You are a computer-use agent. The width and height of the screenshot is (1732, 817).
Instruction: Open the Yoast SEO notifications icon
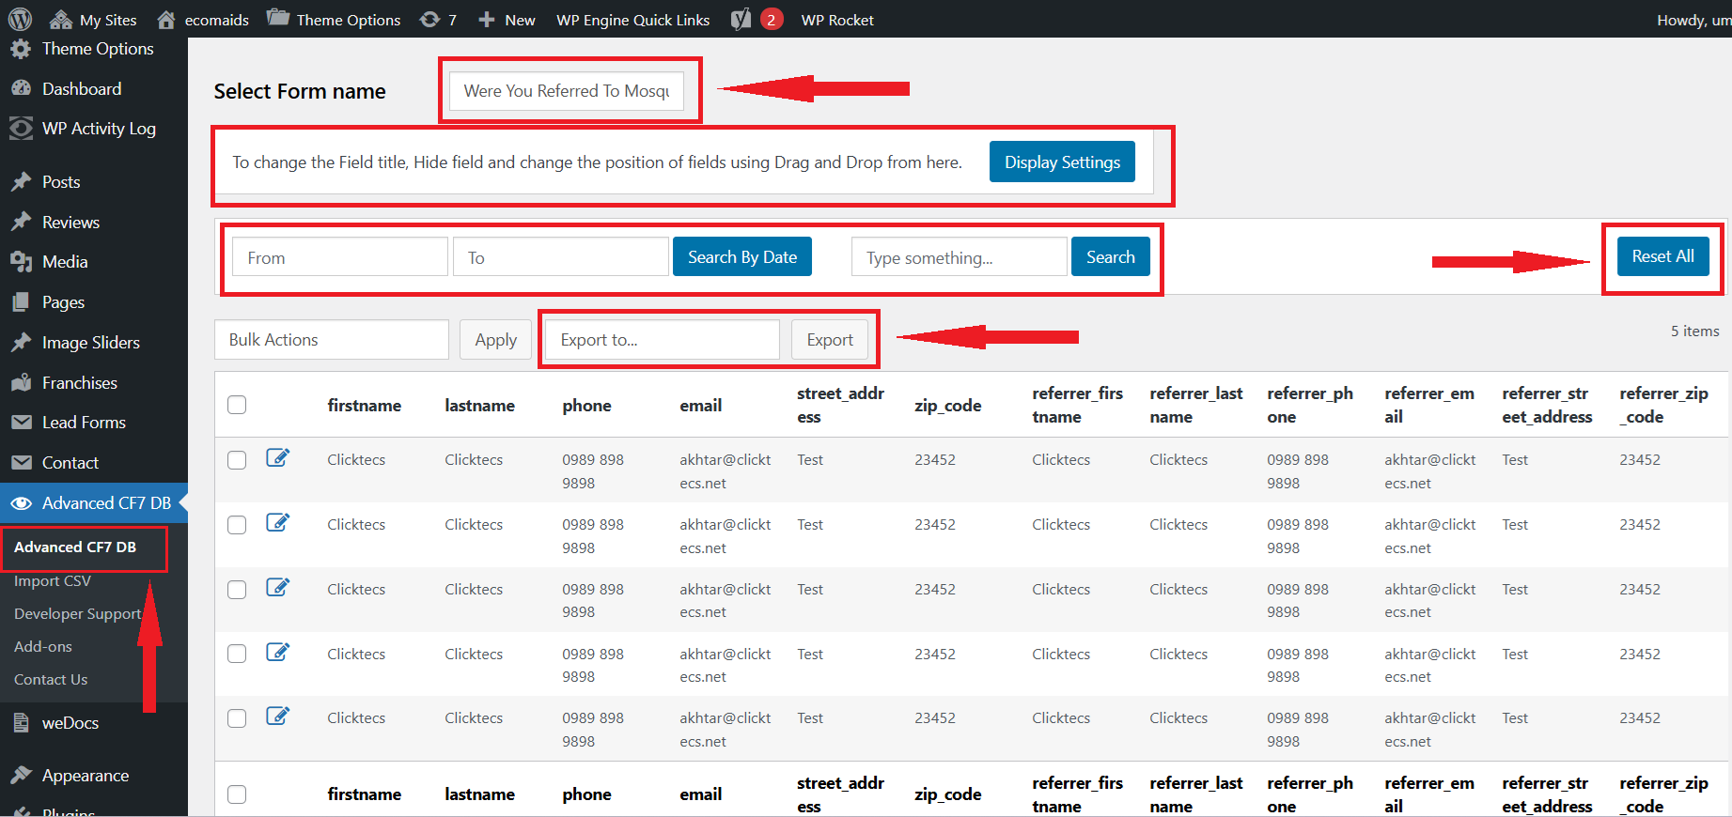(x=741, y=20)
